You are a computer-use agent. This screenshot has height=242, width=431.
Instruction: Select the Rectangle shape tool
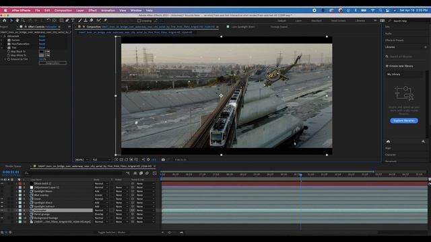[61, 20]
